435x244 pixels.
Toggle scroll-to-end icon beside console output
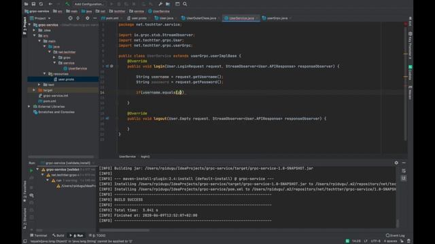404,178
